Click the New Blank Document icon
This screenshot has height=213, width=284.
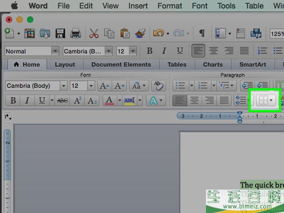click(9, 33)
